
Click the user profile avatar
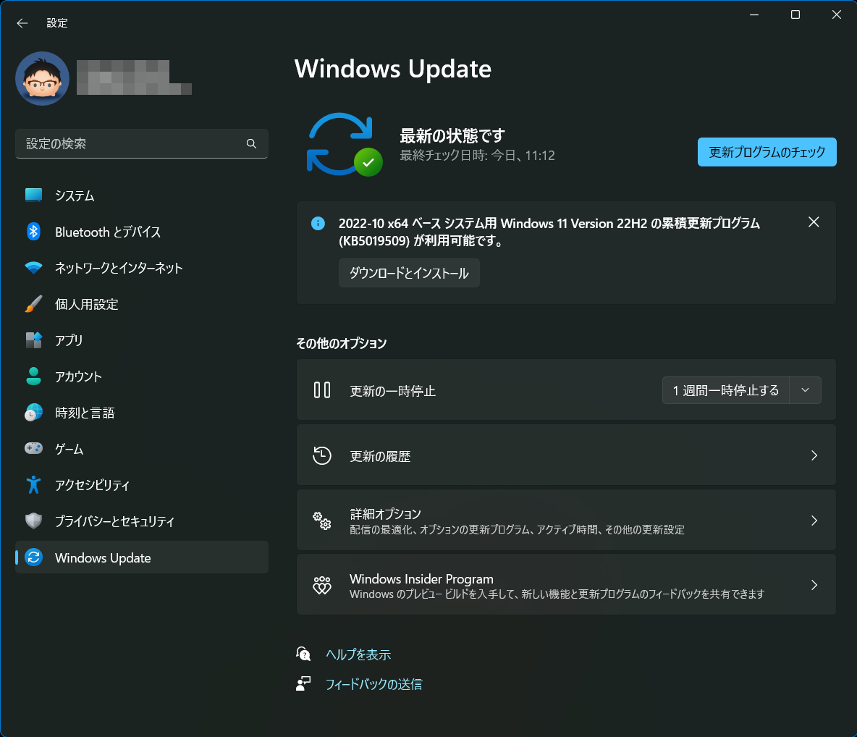43,79
